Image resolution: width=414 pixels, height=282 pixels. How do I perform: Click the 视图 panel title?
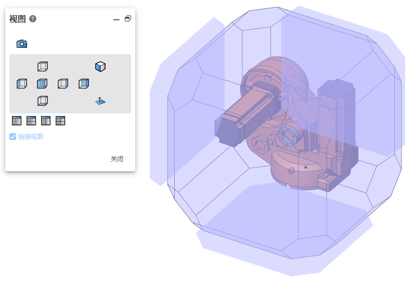(x=17, y=19)
